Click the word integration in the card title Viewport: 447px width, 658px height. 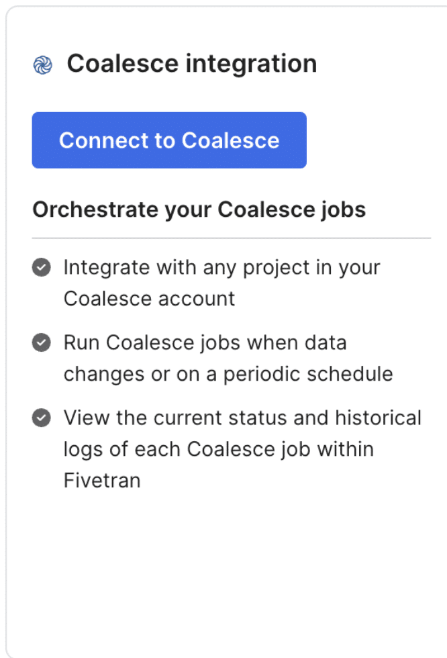[x=251, y=64]
